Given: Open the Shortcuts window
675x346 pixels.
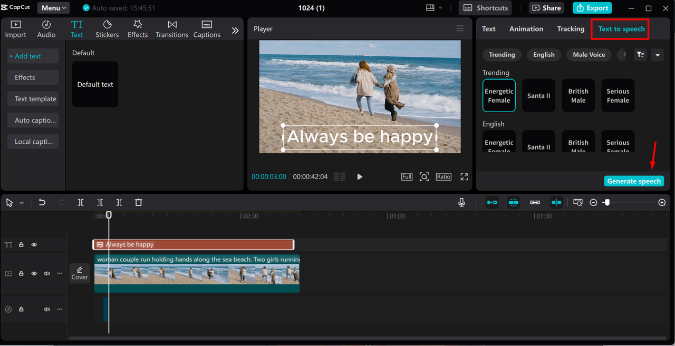Looking at the screenshot, I should (x=486, y=8).
